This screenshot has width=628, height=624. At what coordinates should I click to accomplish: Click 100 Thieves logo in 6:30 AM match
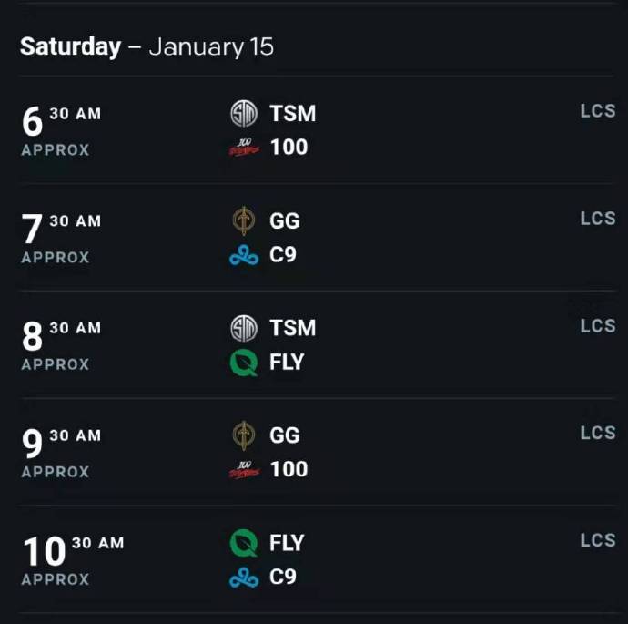[244, 147]
